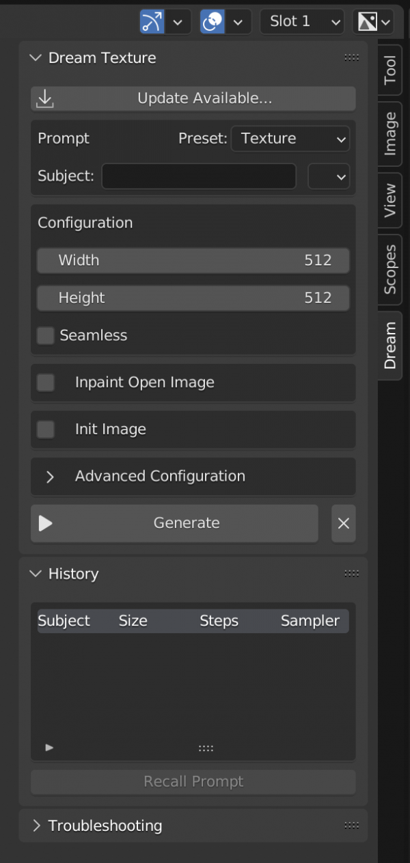This screenshot has width=410, height=863.
Task: Toggle the gizmo display icon in header
Action: coord(152,22)
